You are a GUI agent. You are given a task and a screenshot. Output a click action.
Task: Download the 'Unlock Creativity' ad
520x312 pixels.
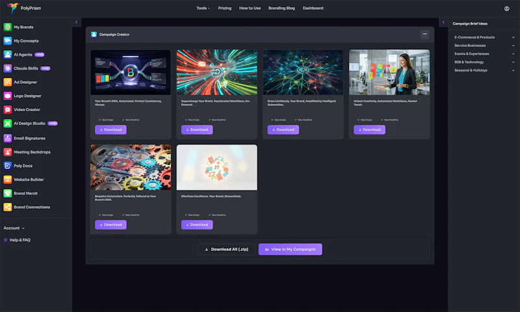369,129
